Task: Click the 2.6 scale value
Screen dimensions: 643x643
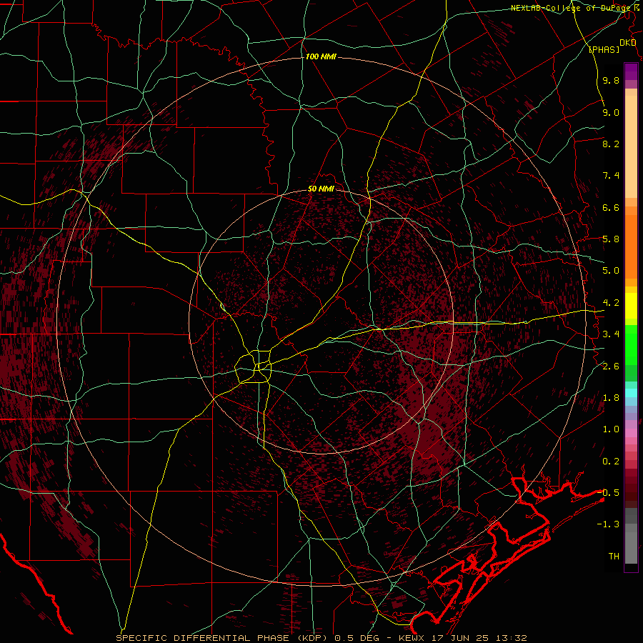Action: click(611, 367)
